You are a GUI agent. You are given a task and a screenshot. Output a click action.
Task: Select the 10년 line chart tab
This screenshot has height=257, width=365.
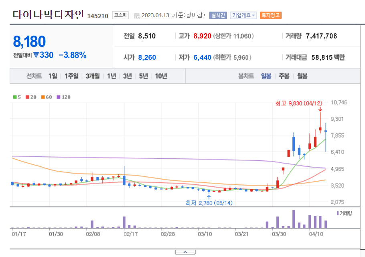[x=161, y=76]
